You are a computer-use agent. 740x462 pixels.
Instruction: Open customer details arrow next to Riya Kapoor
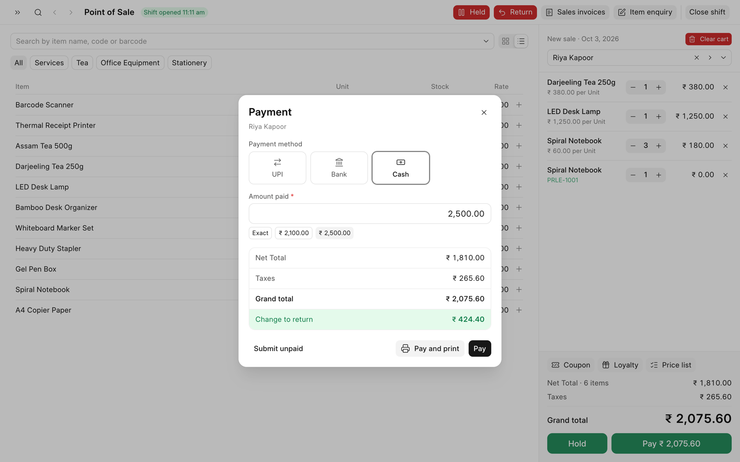tap(710, 58)
